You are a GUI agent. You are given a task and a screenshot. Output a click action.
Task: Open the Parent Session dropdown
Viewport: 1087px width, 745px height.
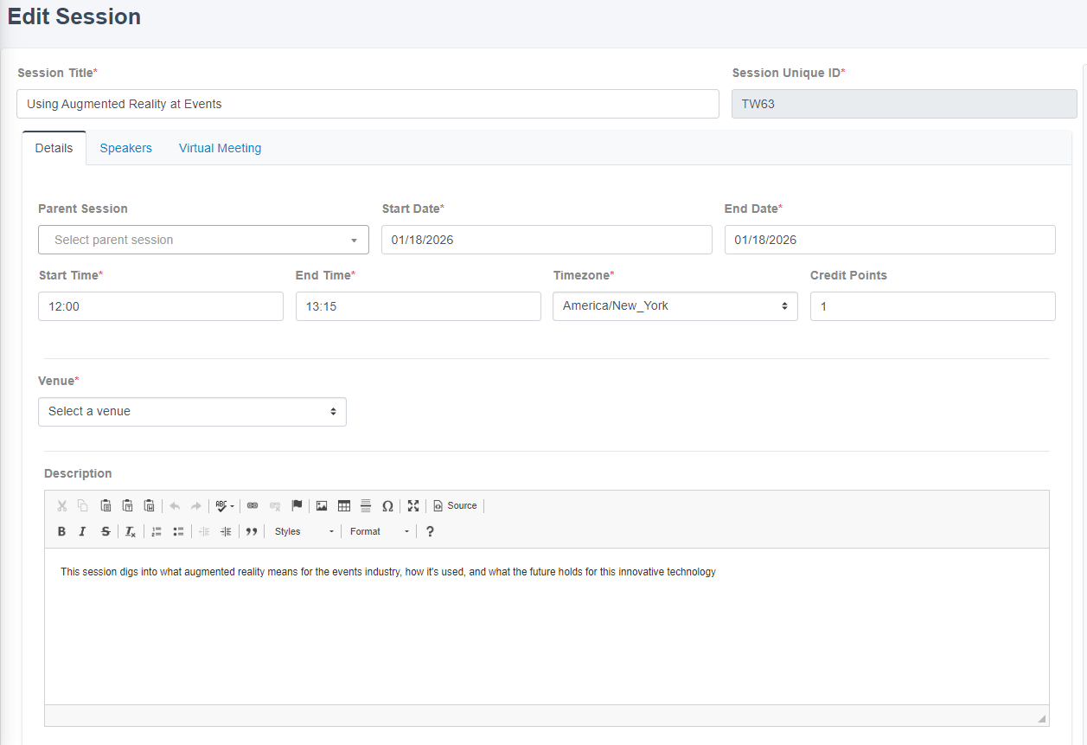pyautogui.click(x=203, y=240)
